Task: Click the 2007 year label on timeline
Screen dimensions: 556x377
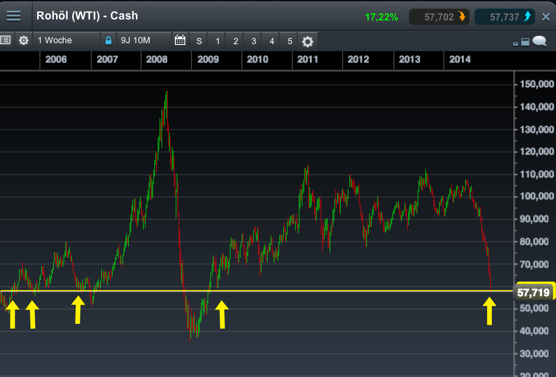Action: pos(107,59)
